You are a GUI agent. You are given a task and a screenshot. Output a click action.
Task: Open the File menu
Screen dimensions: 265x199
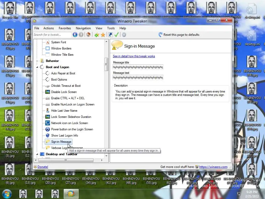37,28
